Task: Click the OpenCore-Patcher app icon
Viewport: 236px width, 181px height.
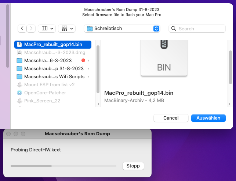Action: [x=19, y=93]
